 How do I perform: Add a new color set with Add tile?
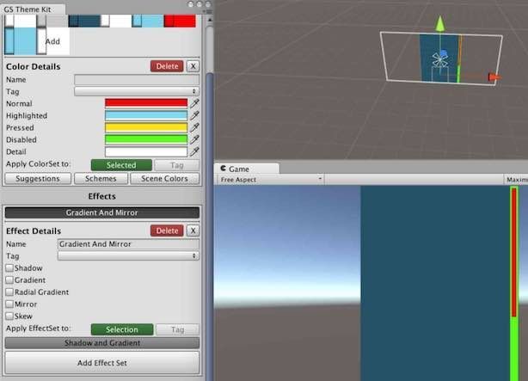point(52,41)
